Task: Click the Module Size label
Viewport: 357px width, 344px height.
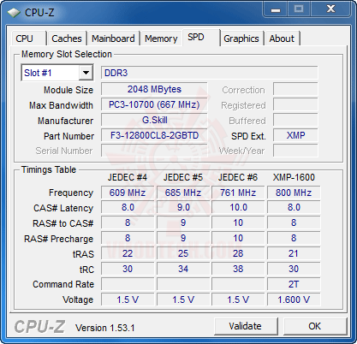Action: coord(68,90)
